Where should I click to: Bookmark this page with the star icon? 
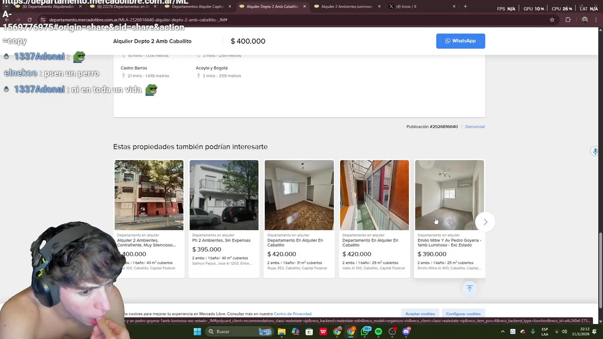tap(552, 20)
